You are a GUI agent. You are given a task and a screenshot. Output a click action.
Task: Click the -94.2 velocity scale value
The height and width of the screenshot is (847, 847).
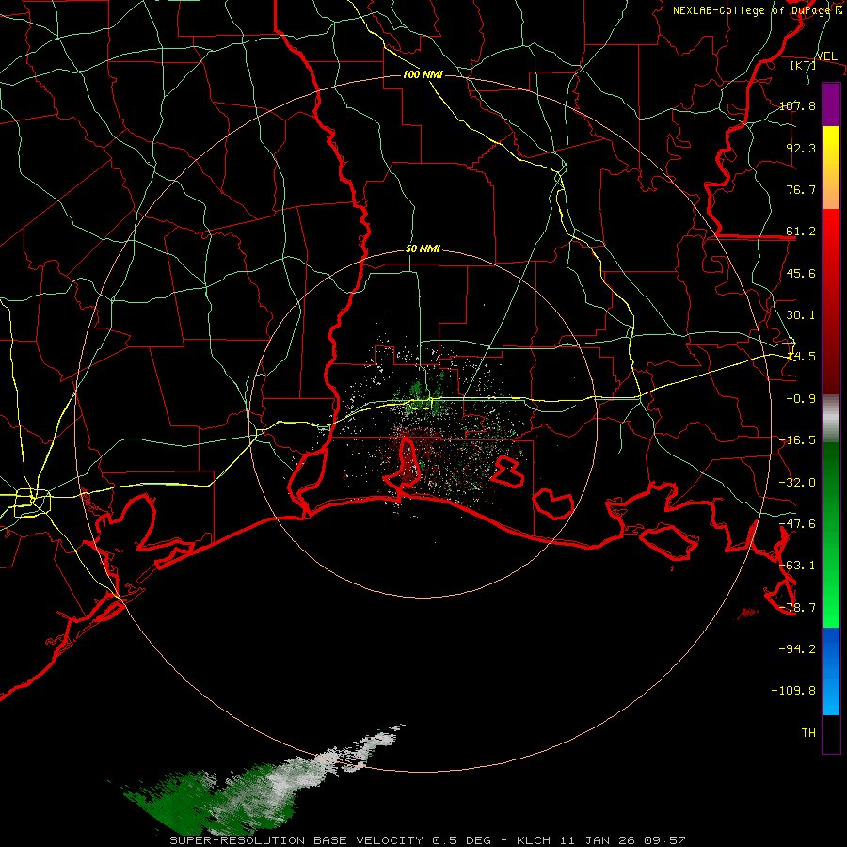pyautogui.click(x=798, y=649)
